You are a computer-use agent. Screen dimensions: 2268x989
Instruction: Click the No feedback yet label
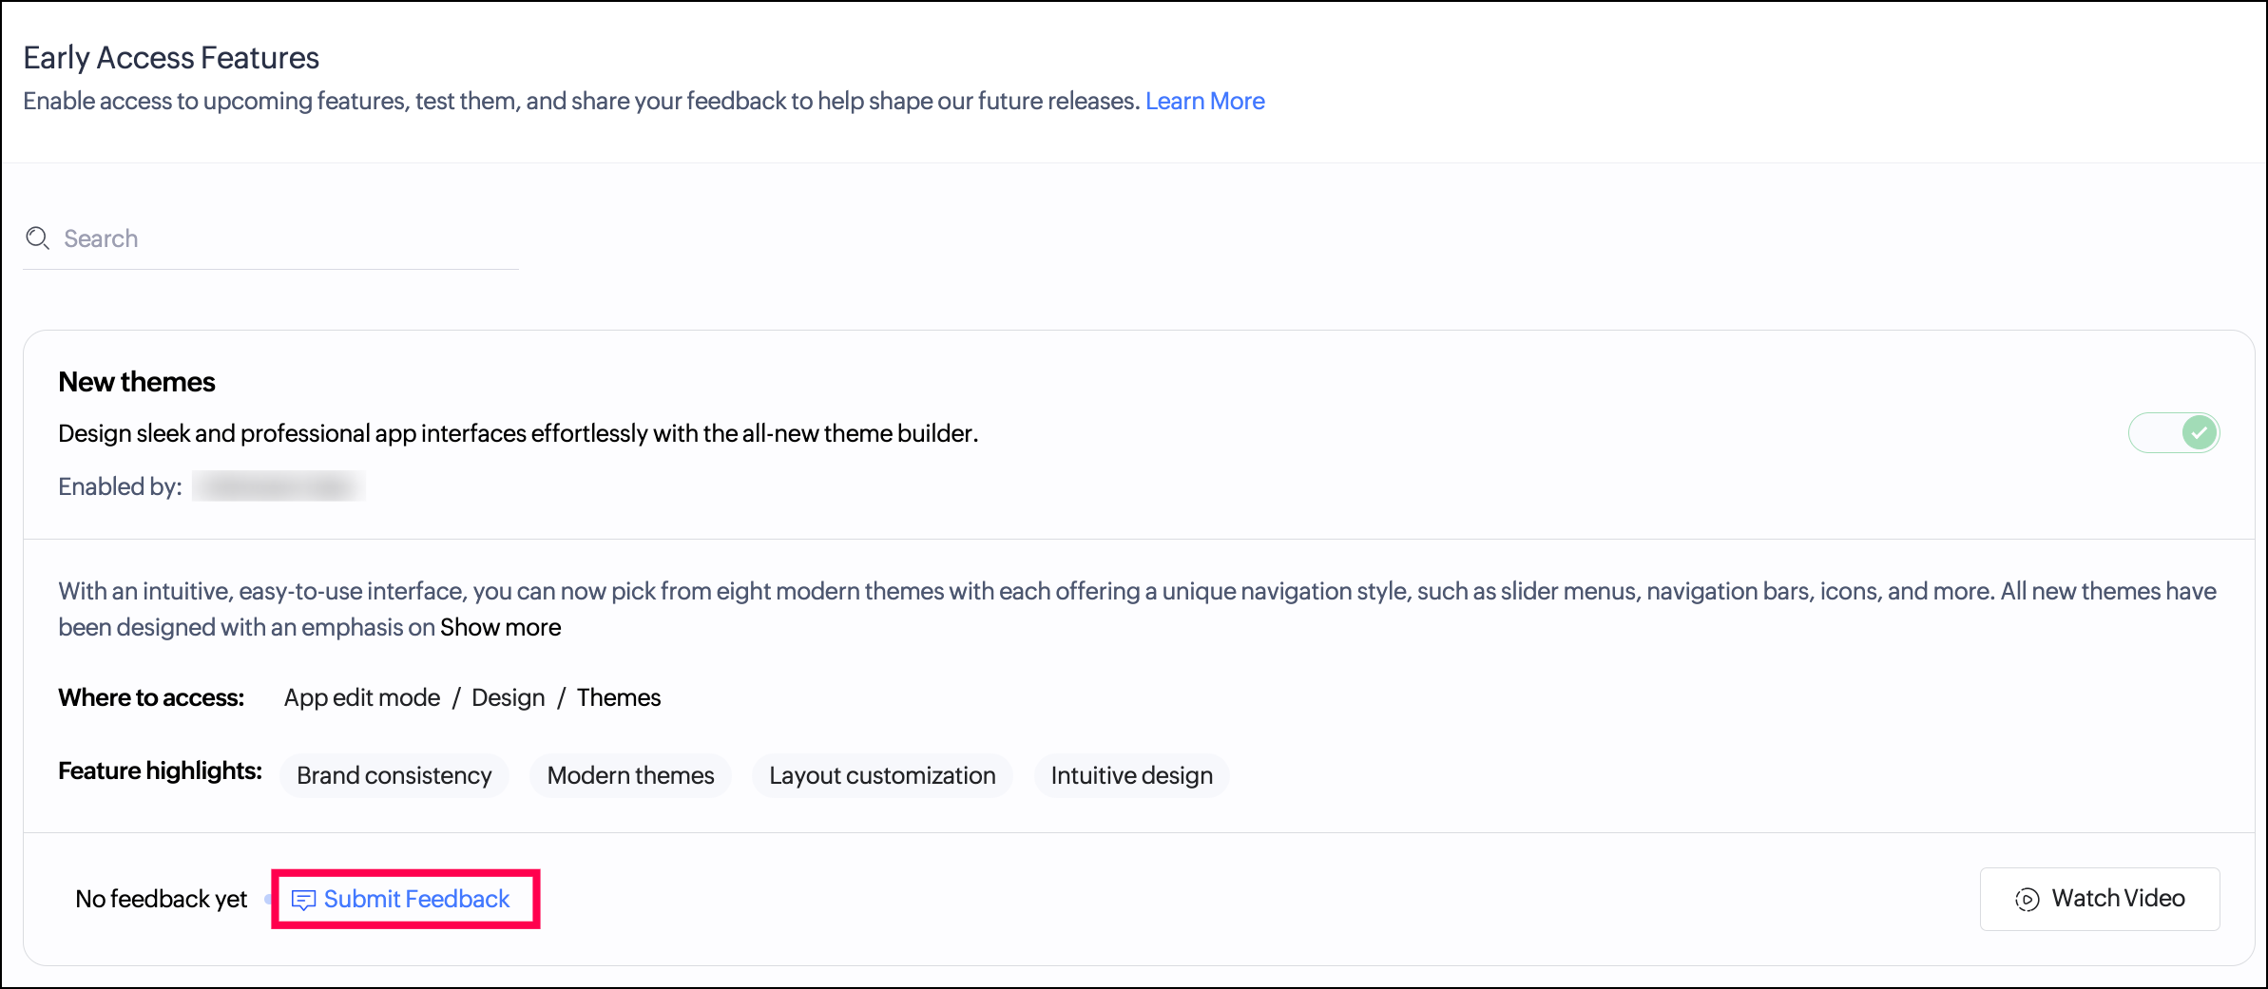[x=161, y=899]
